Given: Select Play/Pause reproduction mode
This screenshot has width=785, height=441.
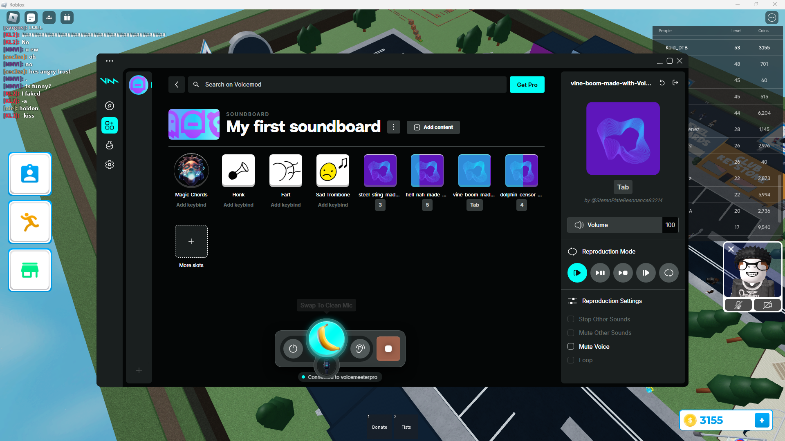Looking at the screenshot, I should pyautogui.click(x=600, y=273).
